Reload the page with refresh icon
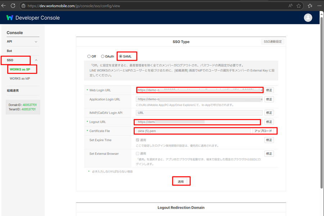324x216 pixels. click(13, 6)
